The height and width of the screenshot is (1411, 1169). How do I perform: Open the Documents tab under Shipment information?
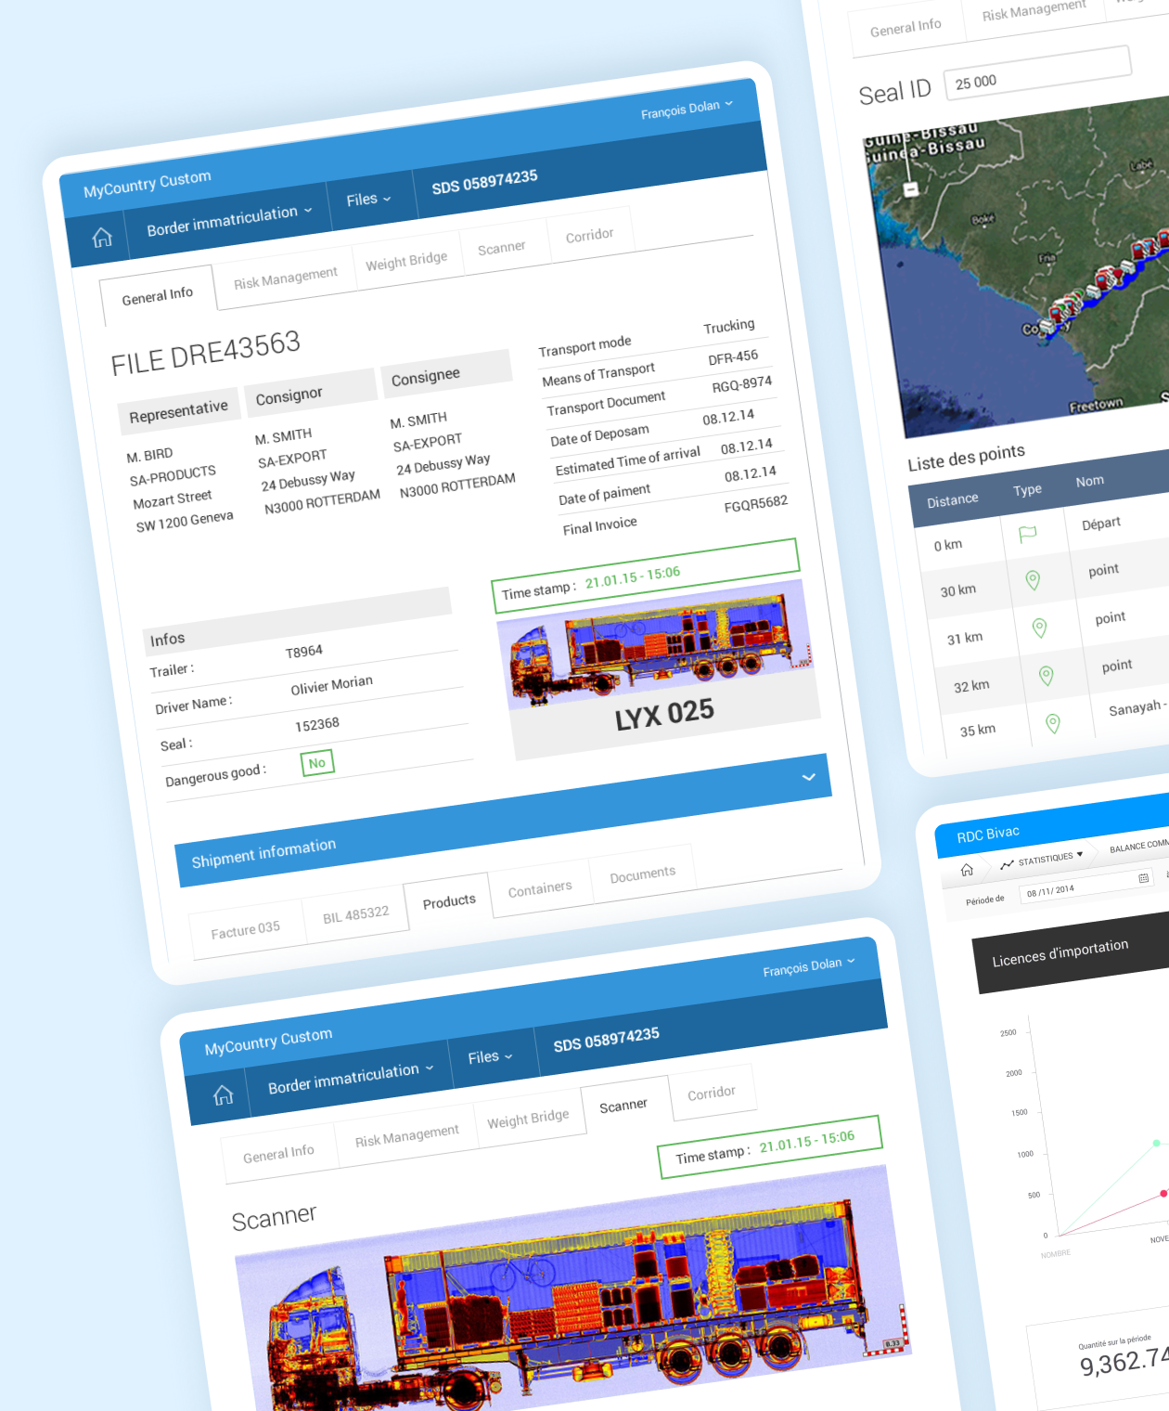tap(643, 874)
